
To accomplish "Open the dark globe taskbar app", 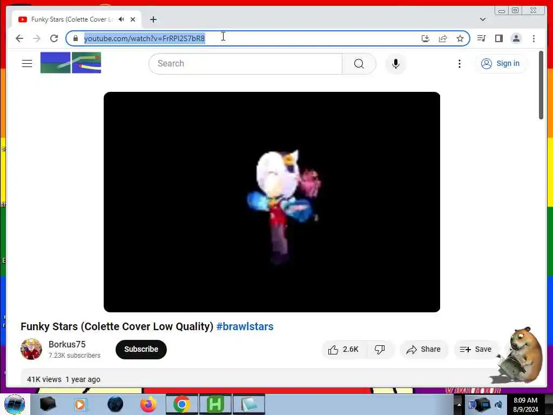I will [x=116, y=404].
